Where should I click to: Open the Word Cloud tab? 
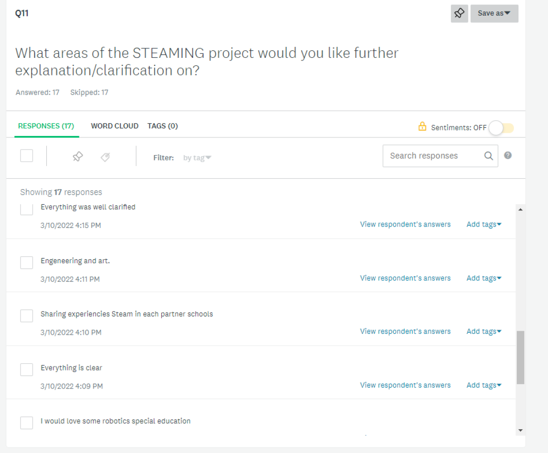(x=115, y=126)
